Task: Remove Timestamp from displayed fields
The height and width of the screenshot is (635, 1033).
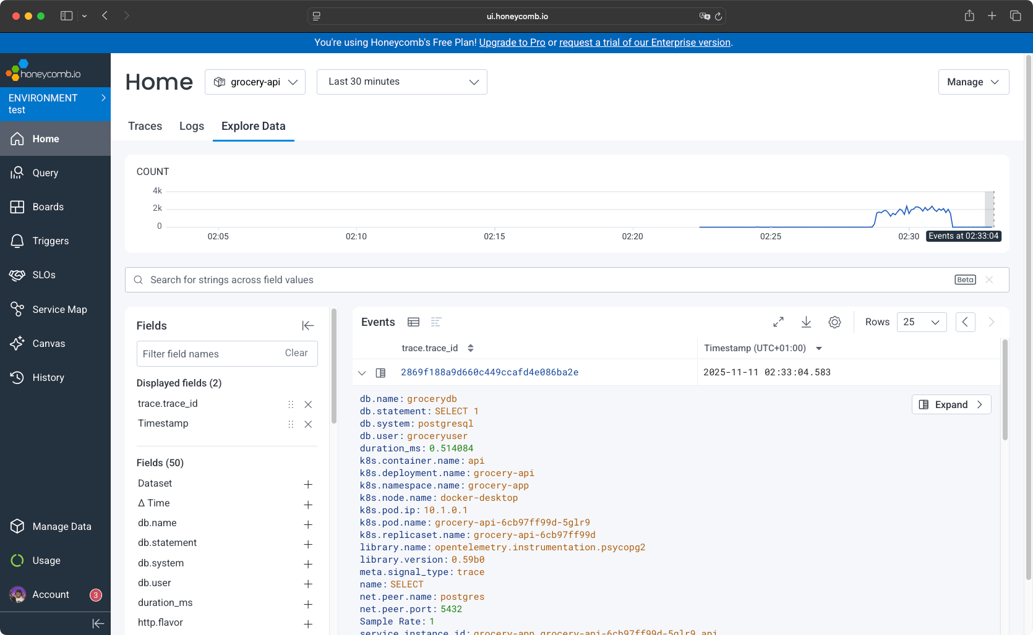Action: (x=308, y=424)
